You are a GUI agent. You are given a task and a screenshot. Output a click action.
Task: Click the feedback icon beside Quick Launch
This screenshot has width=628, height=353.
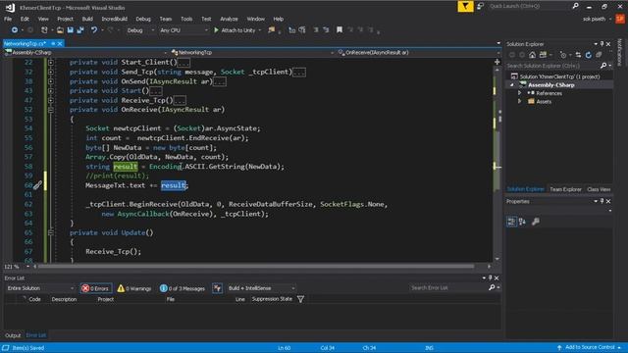click(x=480, y=7)
